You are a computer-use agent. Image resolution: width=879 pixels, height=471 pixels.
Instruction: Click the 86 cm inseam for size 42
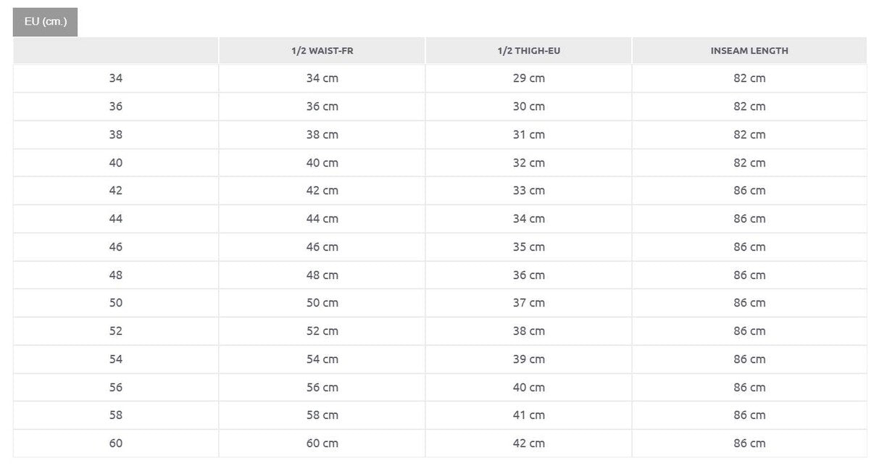[x=749, y=191]
